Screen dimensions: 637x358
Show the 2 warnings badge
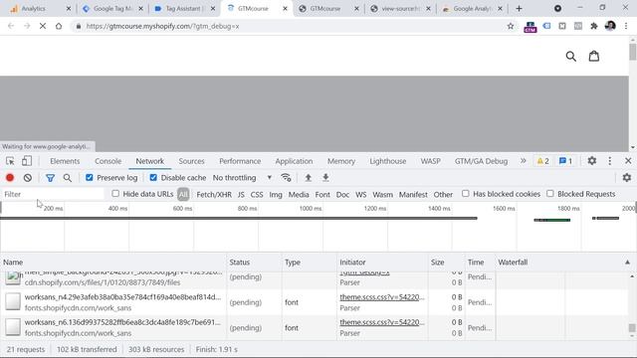point(543,161)
